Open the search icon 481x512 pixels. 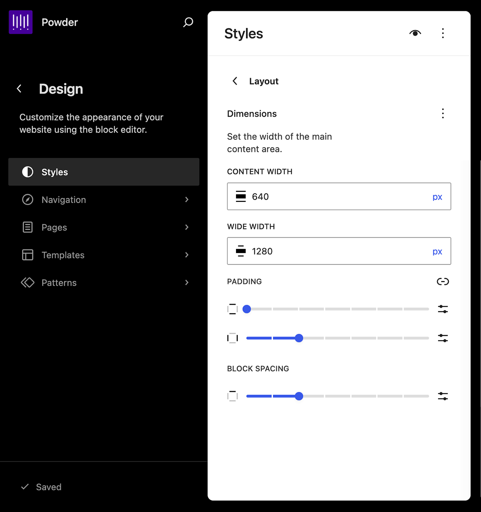(188, 22)
